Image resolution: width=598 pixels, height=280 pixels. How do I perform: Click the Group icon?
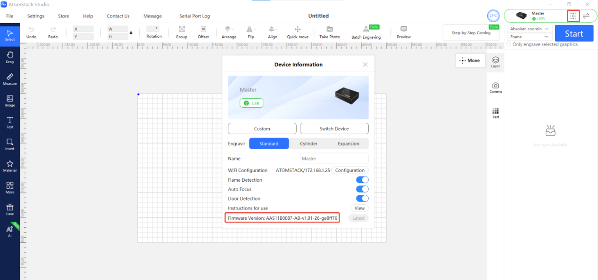(x=182, y=29)
